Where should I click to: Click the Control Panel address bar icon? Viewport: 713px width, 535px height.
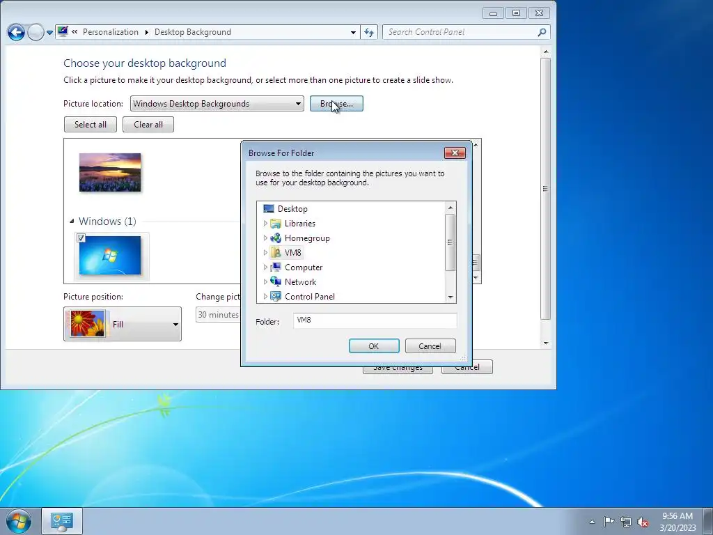[63, 31]
